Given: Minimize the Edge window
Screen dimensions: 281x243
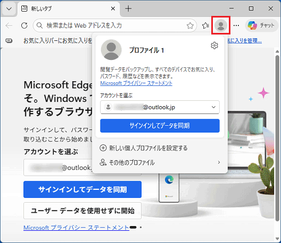Looking at the screenshot, I should point(232,8).
